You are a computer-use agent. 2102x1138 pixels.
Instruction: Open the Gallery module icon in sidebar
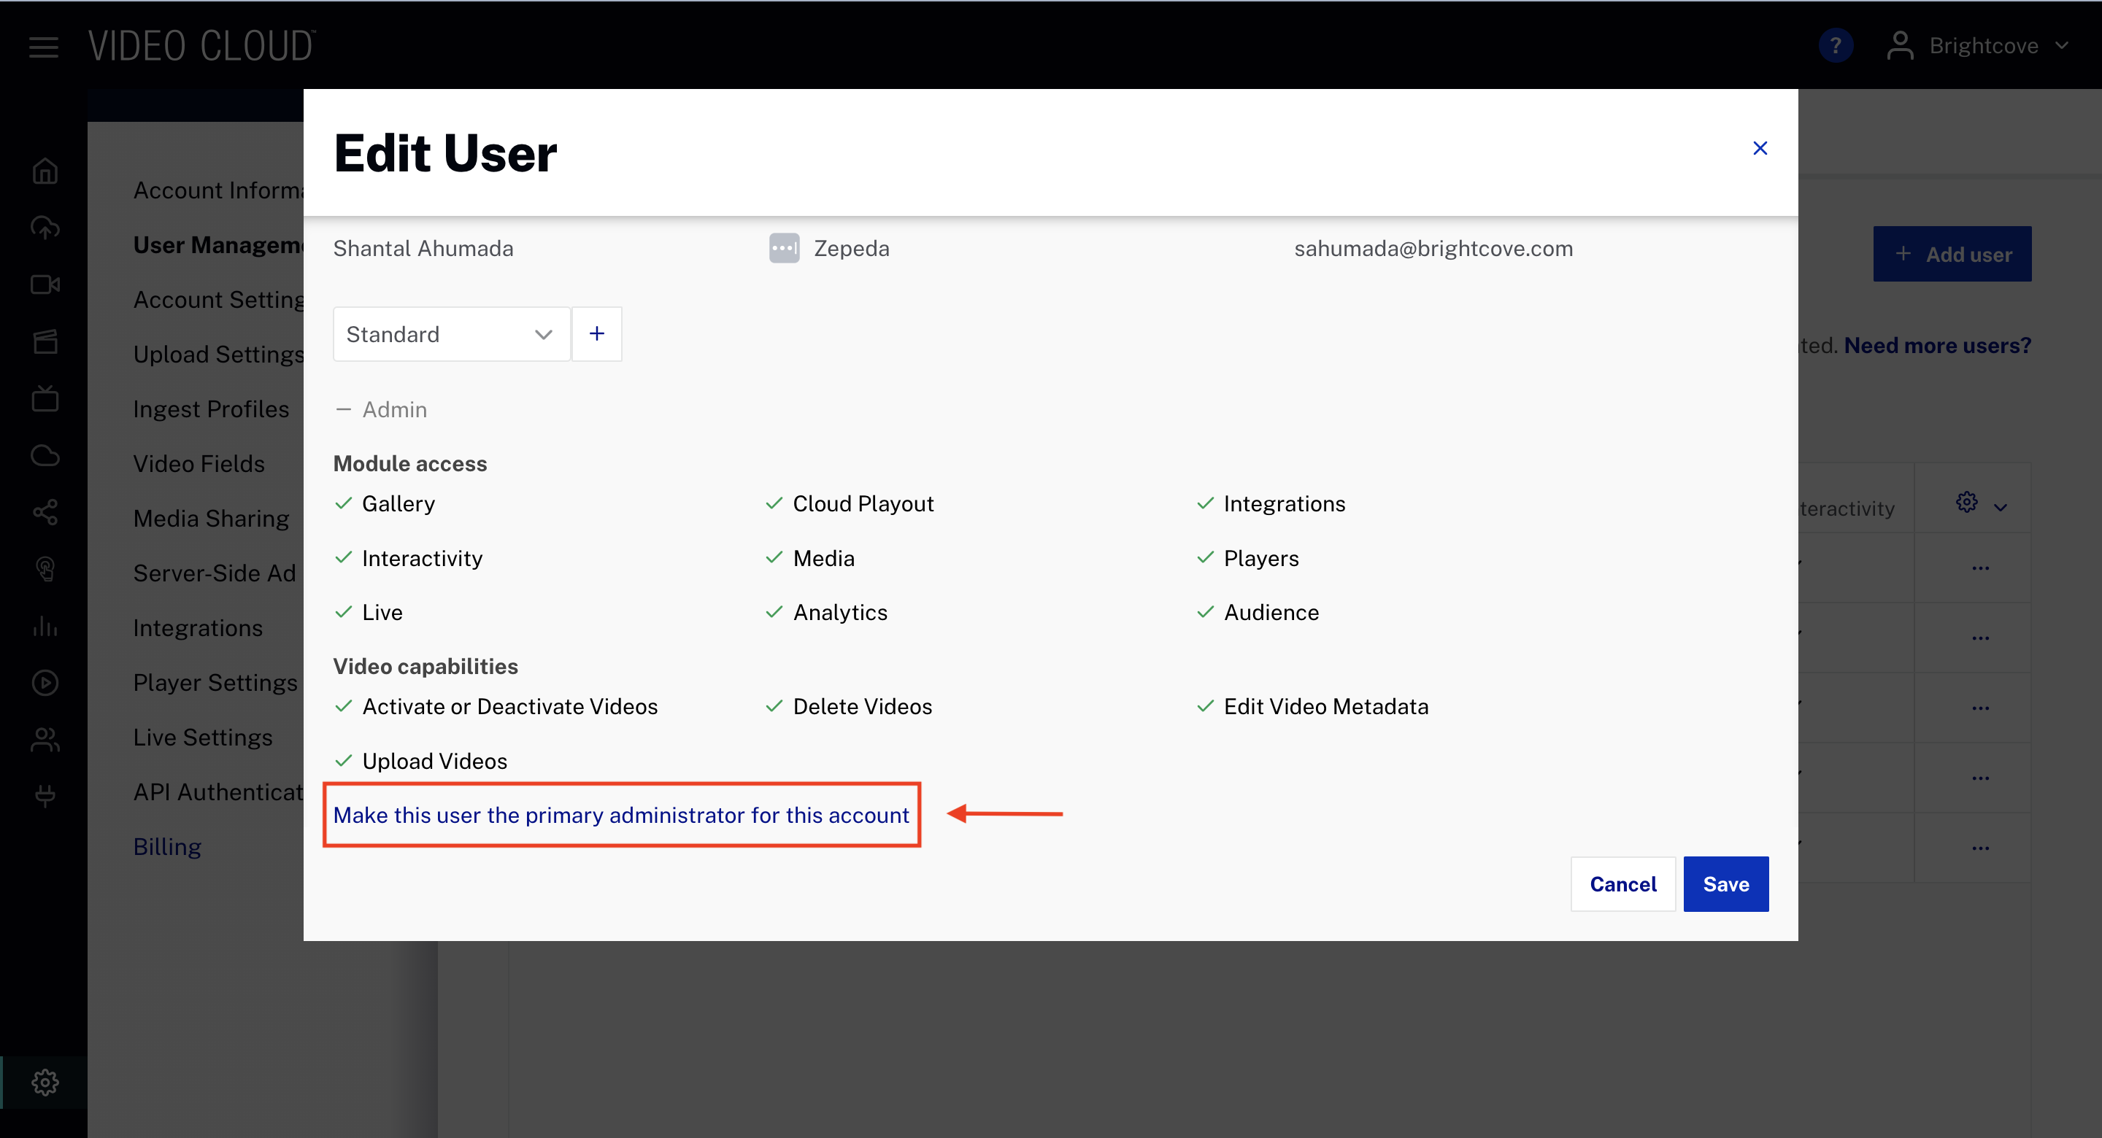[45, 341]
